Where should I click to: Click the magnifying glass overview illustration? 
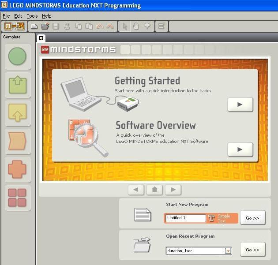[88, 138]
